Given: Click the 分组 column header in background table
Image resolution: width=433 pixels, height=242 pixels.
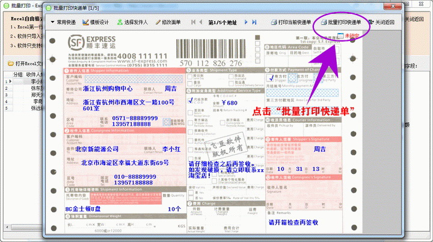Looking at the screenshot, I should [18, 75].
